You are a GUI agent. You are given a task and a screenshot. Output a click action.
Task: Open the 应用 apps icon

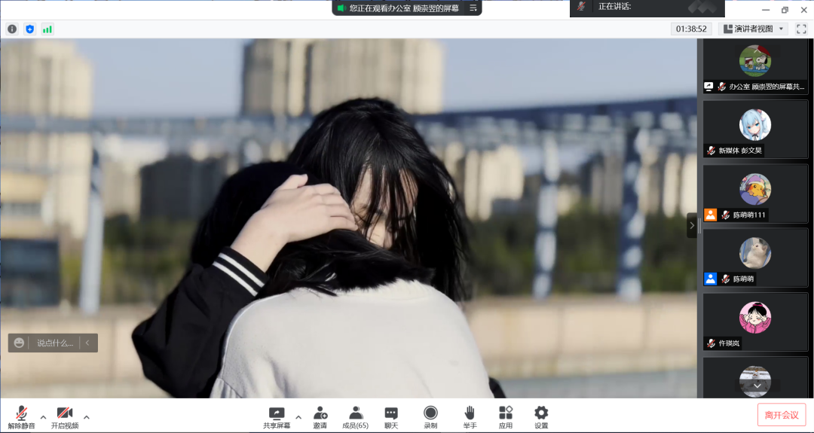505,416
